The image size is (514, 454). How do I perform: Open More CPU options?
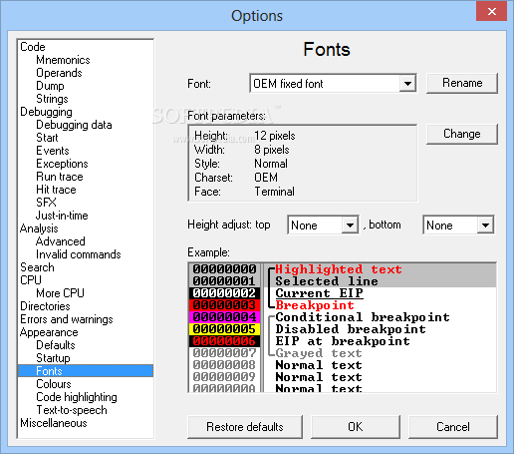[60, 293]
